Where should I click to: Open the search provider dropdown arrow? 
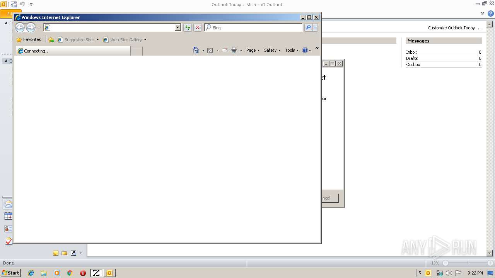pyautogui.click(x=315, y=27)
